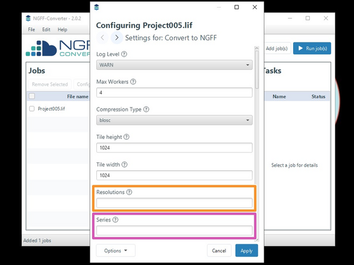Click the Max Workers input field

[x=174, y=93]
